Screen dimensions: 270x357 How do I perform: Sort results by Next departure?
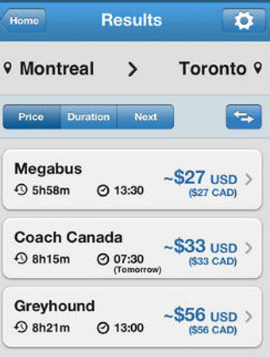pyautogui.click(x=146, y=116)
